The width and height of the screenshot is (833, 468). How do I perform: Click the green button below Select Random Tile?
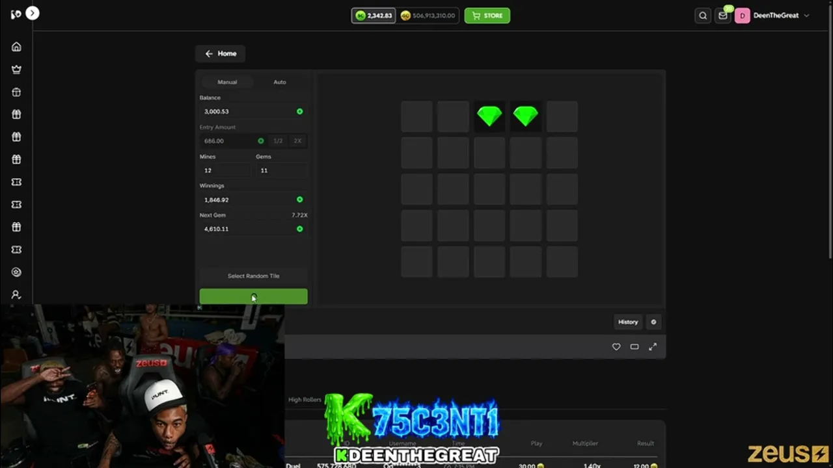[253, 296]
